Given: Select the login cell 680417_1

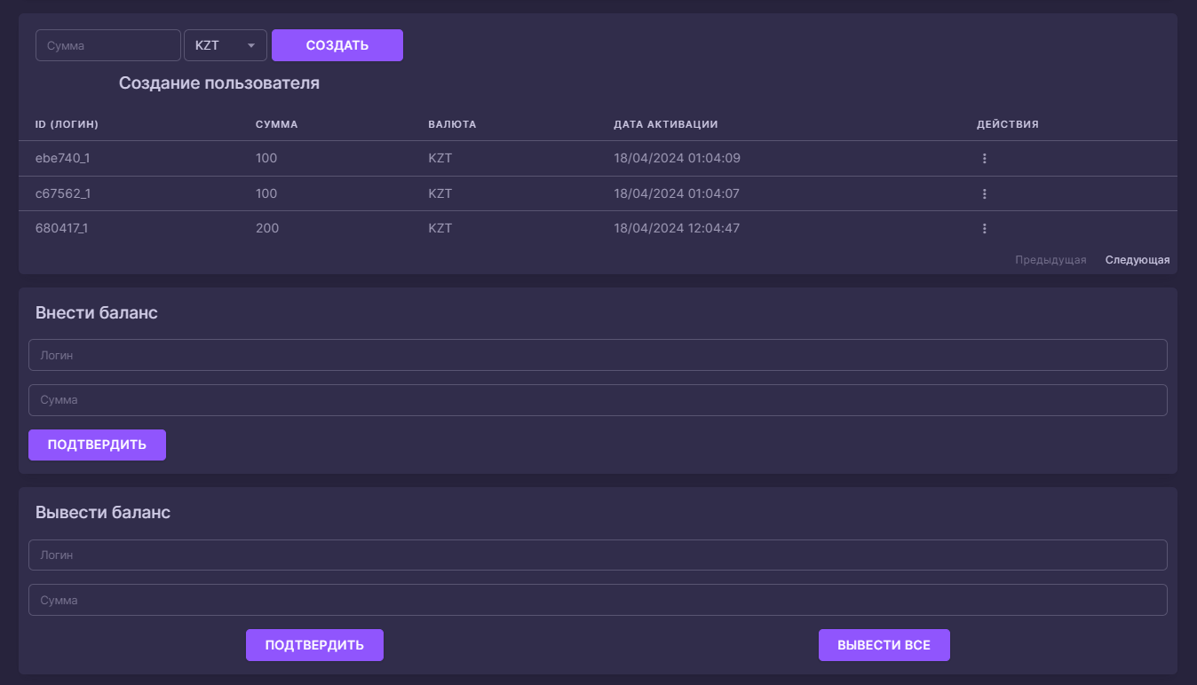Looking at the screenshot, I should (x=61, y=228).
